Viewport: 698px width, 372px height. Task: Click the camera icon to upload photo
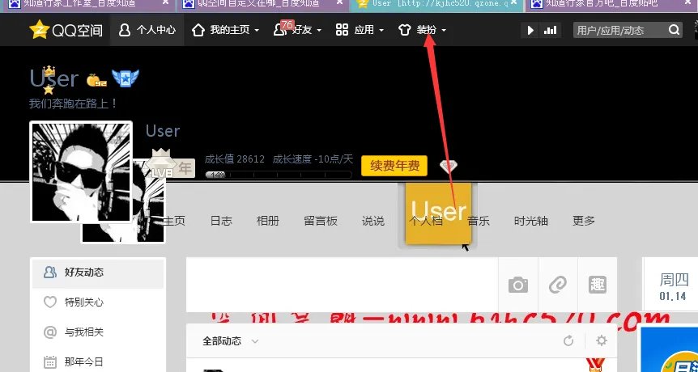518,285
